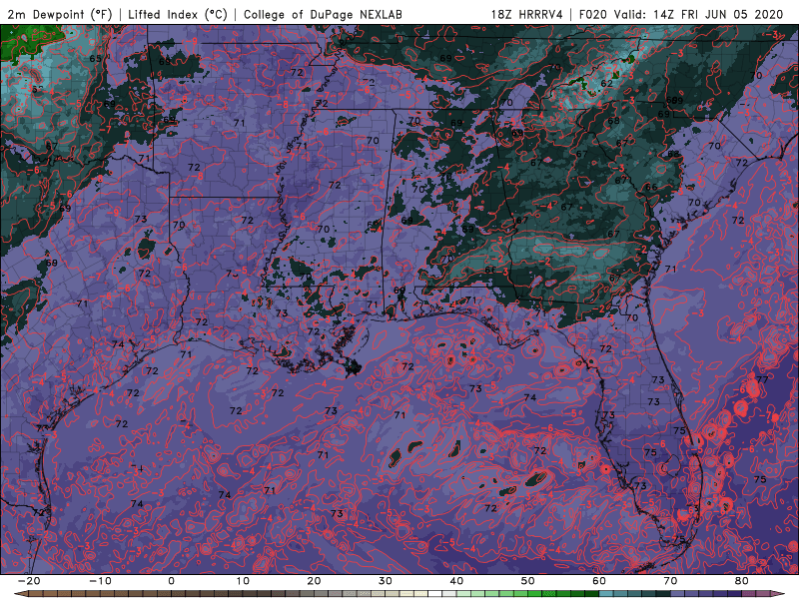The width and height of the screenshot is (799, 599).
Task: Click the '-20' label on the color scale
Action: click(29, 581)
